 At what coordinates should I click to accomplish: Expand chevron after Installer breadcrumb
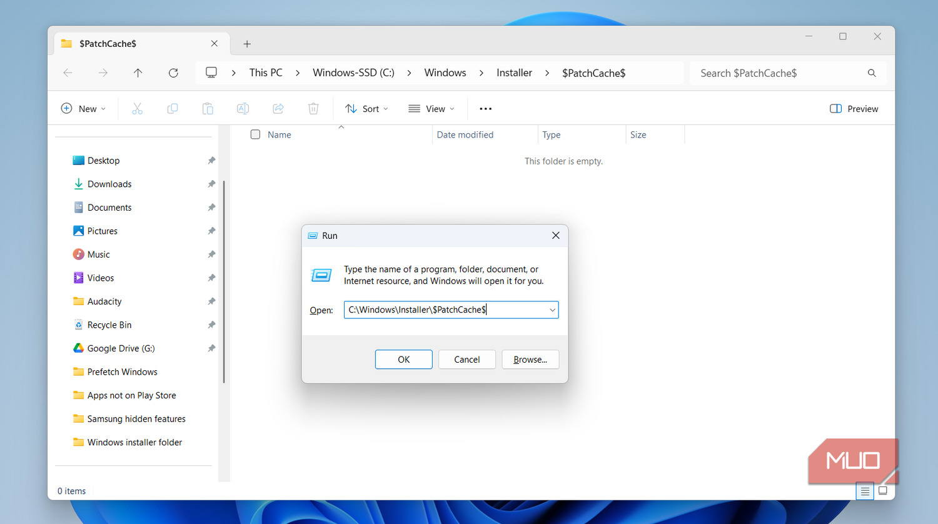(547, 73)
